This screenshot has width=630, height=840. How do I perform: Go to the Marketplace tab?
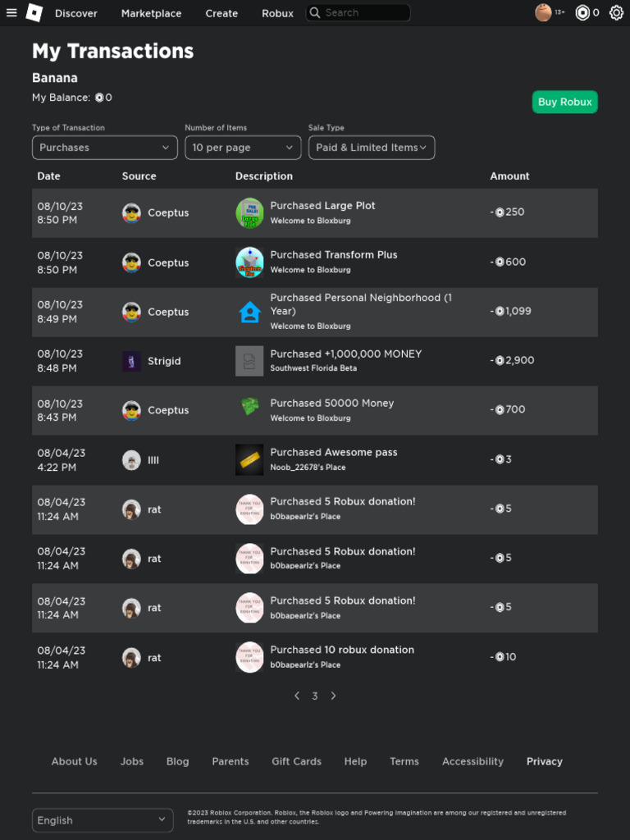click(x=151, y=13)
